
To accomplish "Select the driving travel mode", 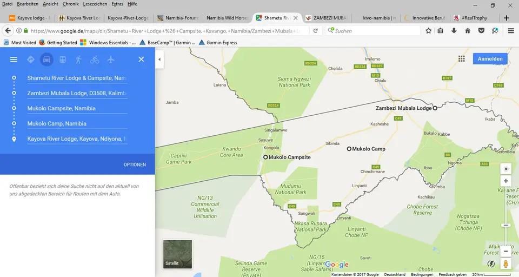I will click(x=46, y=60).
